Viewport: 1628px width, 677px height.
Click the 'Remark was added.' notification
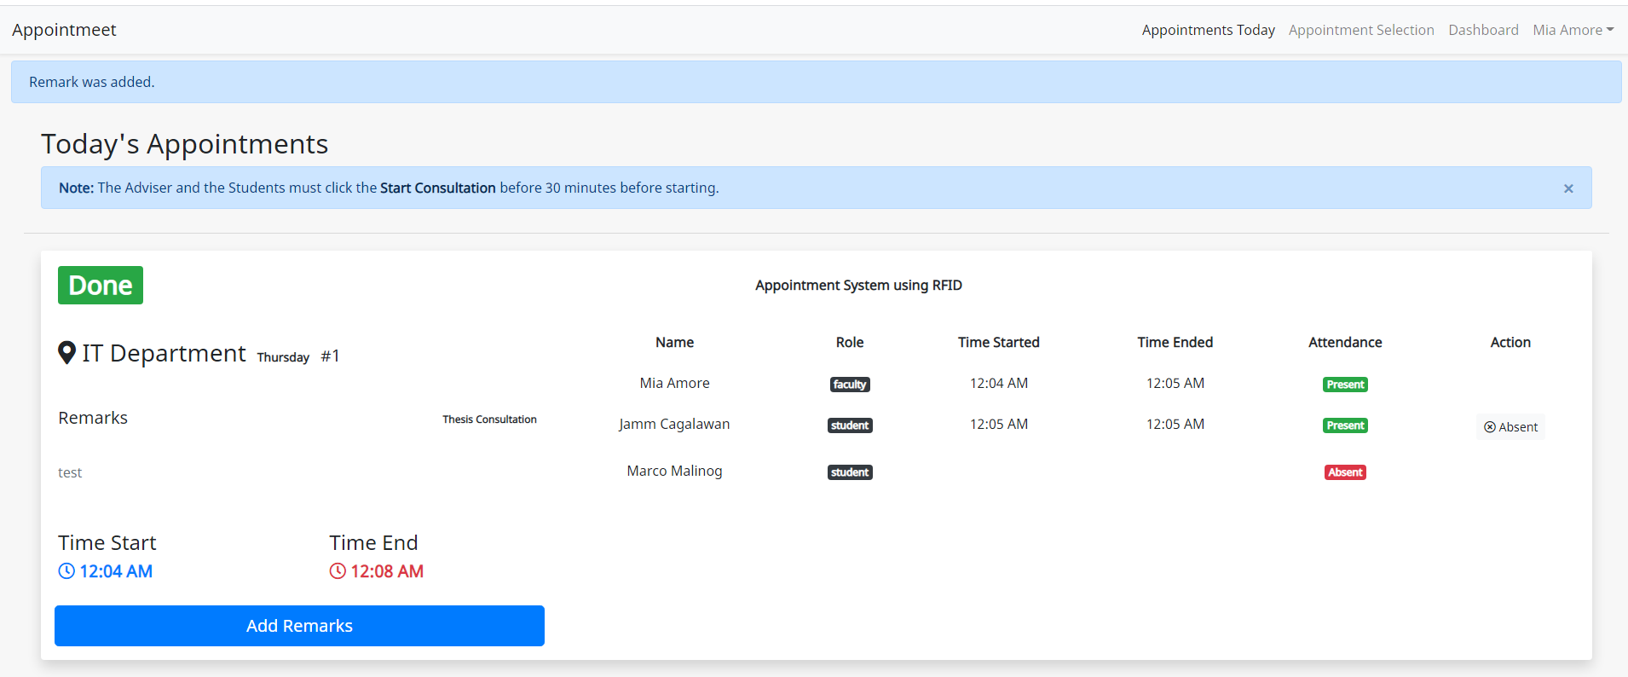[816, 82]
